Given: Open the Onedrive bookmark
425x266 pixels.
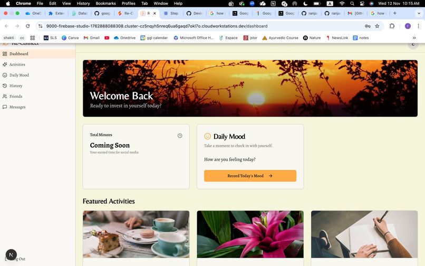Looking at the screenshot, I should [124, 37].
